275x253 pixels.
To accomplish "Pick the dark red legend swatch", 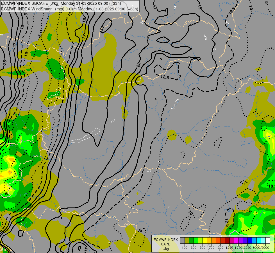I will click(x=227, y=240).
